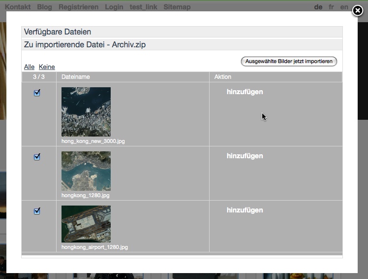
Task: Click 'hinzufügen' for hongkong_airport_1280.jpg
Action: [x=245, y=210]
